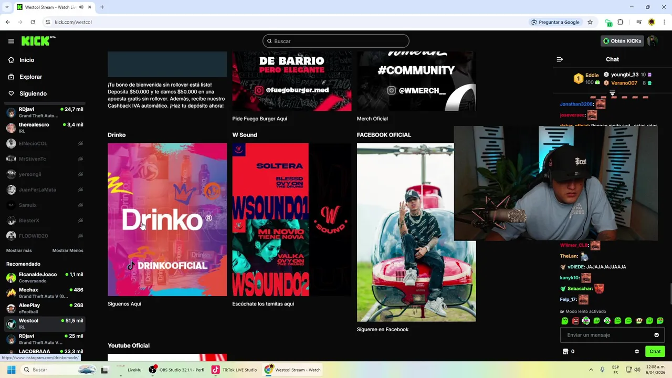Reload the page
672x378 pixels.
click(33, 22)
